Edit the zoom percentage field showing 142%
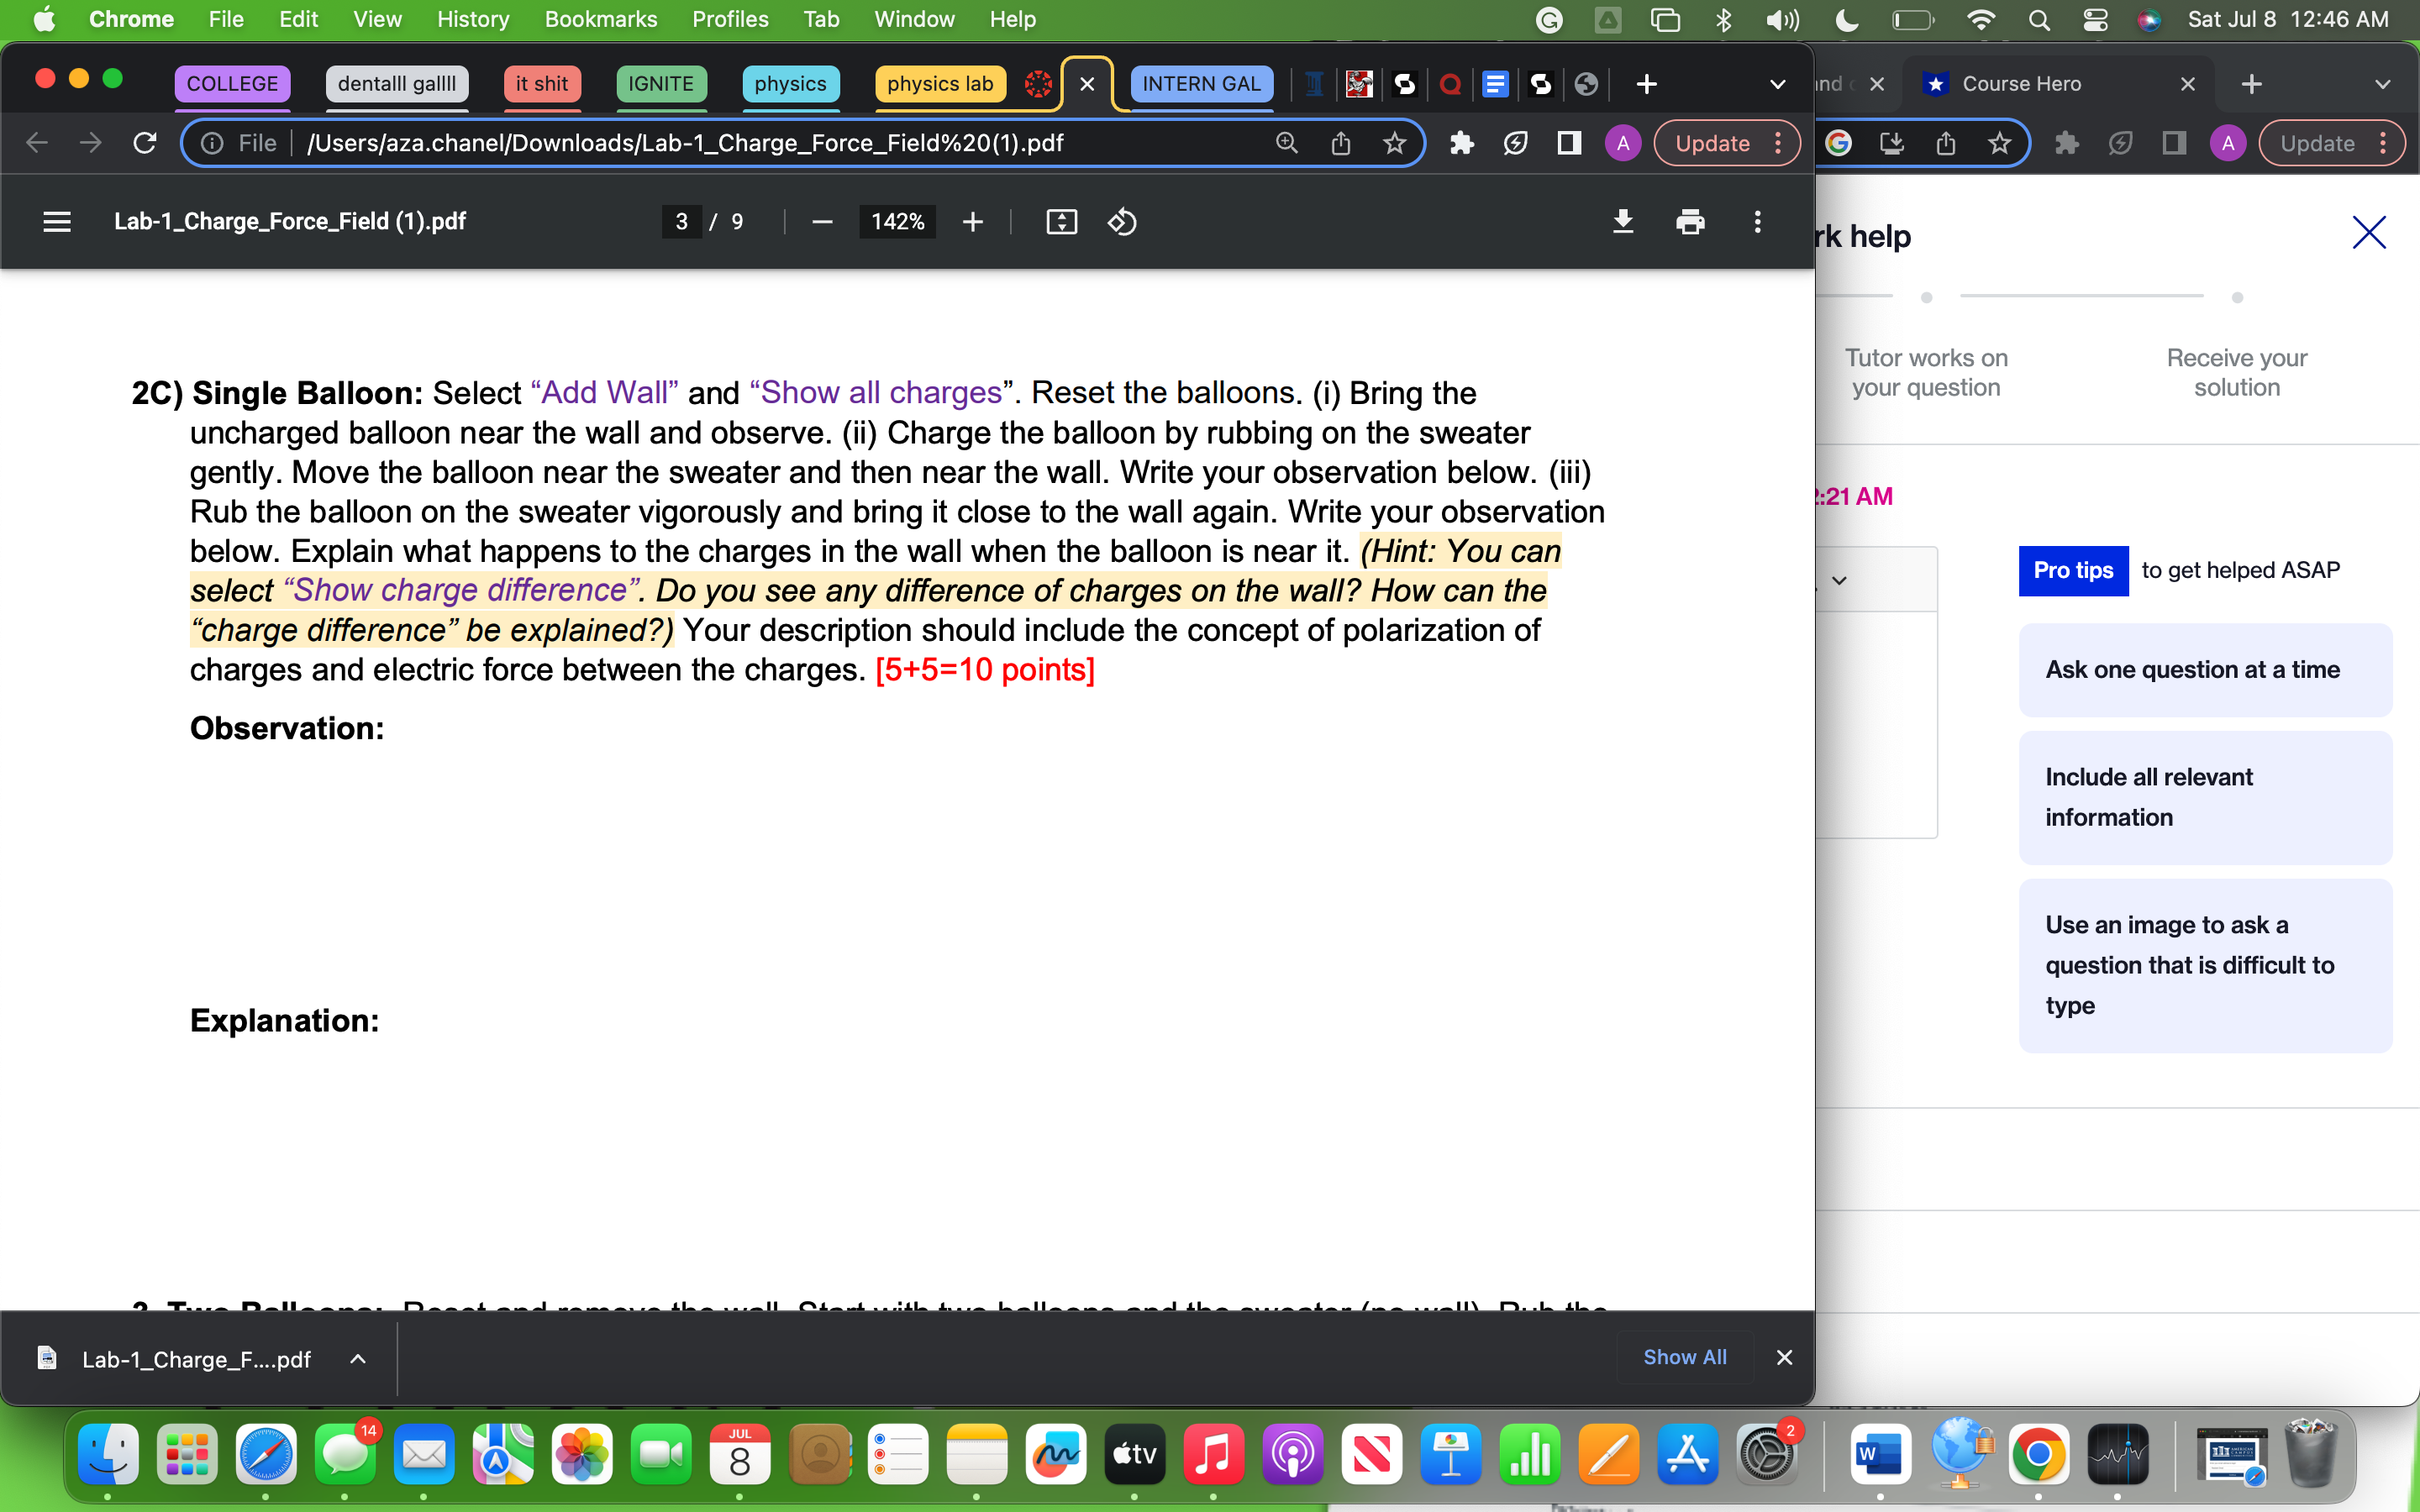The height and width of the screenshot is (1512, 2420). (896, 221)
